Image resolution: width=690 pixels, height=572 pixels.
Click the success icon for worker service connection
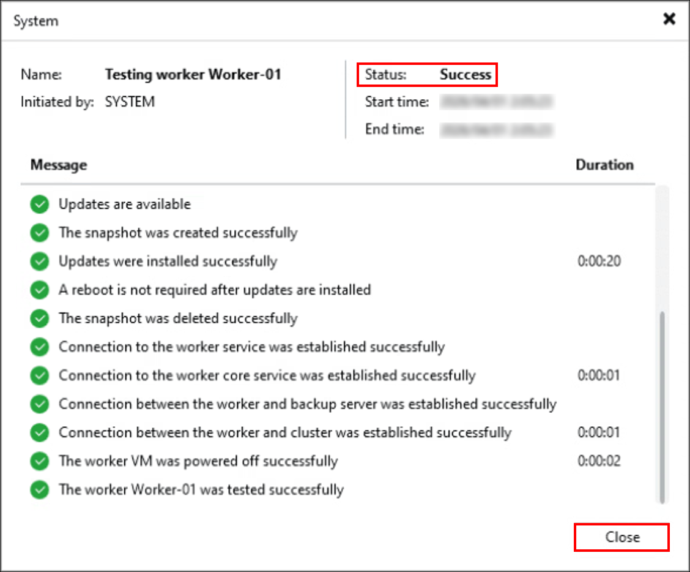pos(39,347)
